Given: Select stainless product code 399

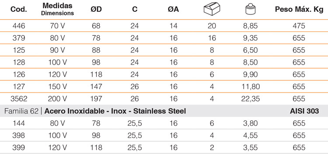Looking at the screenshot, I should click(19, 148).
